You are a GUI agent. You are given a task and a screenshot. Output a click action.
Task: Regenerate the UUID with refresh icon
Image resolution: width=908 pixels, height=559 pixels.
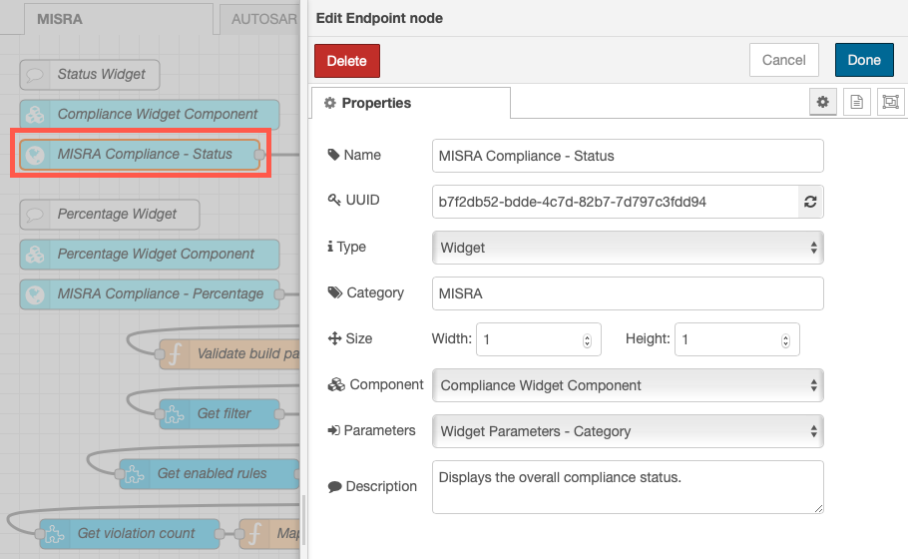(810, 202)
